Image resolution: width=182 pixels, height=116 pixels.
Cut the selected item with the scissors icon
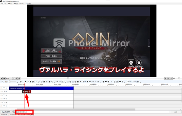tap(63, 82)
